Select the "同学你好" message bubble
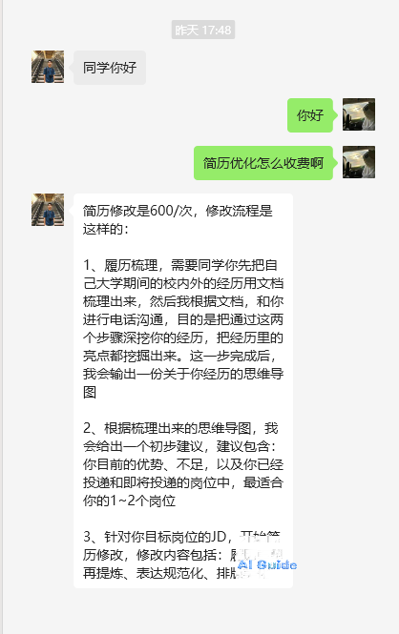 pos(110,68)
